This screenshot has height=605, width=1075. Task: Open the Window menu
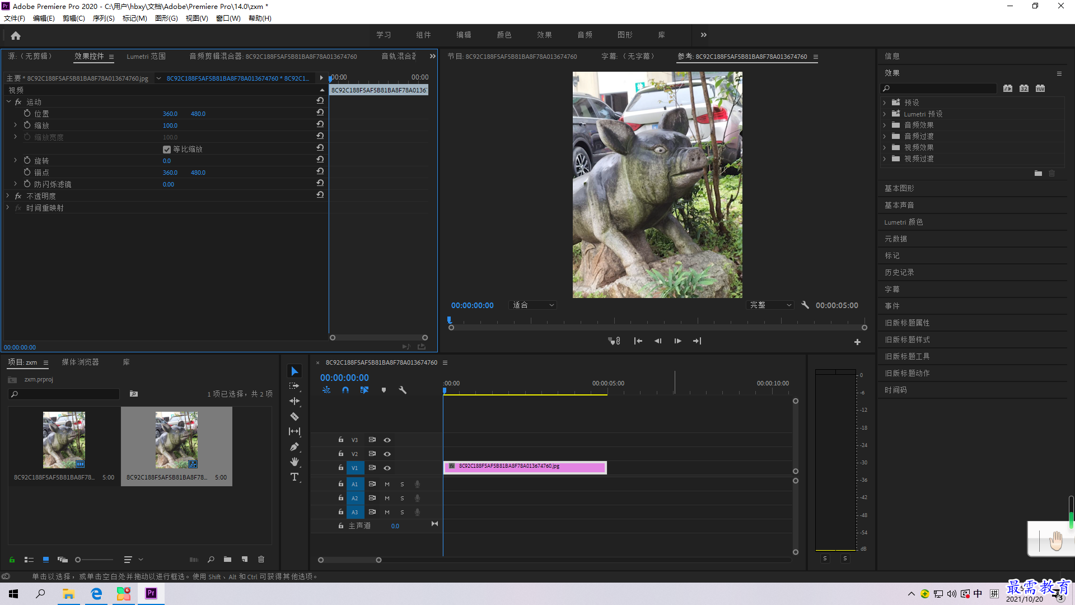(x=228, y=18)
